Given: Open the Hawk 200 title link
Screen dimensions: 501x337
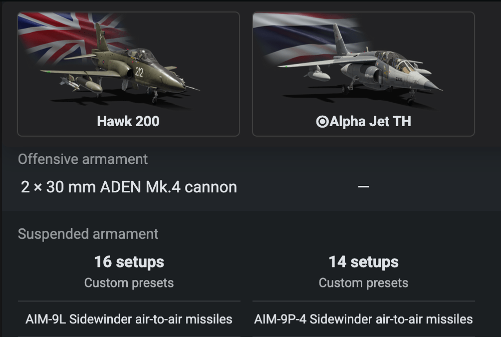Looking at the screenshot, I should [x=128, y=122].
